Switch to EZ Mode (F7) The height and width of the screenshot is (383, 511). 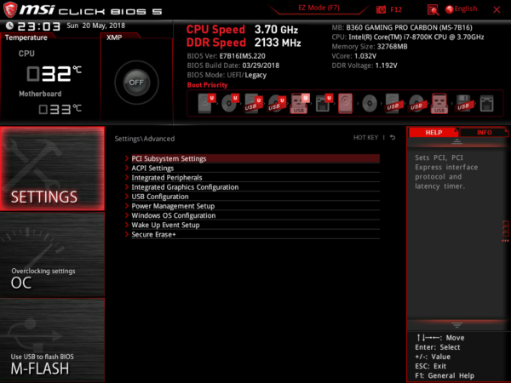319,8
